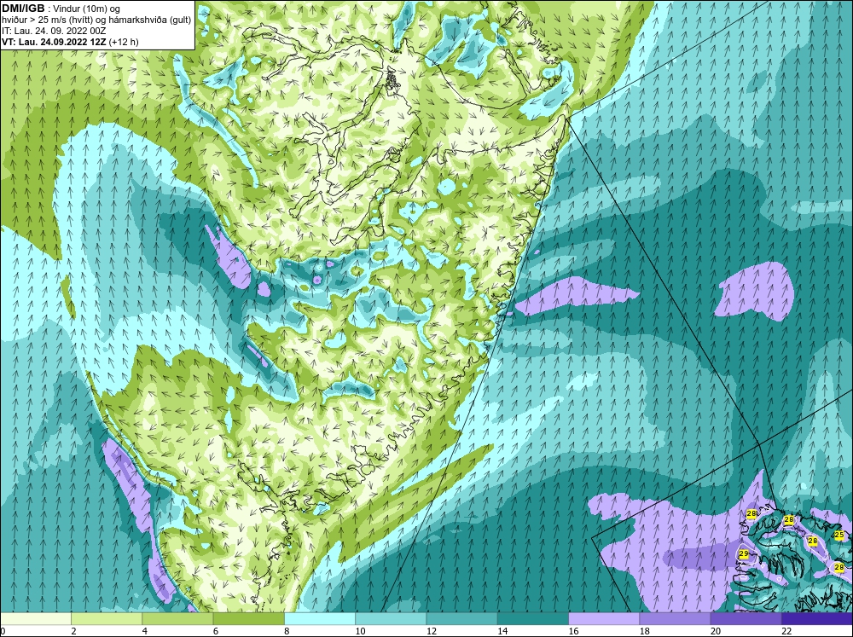Click the legend tick label '14'
This screenshot has height=637, width=853.
tap(502, 631)
